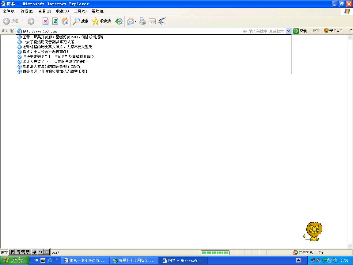Select suggestion 盘点：十大校园bt恶搞事件
This screenshot has height=265, width=353.
click(154, 52)
